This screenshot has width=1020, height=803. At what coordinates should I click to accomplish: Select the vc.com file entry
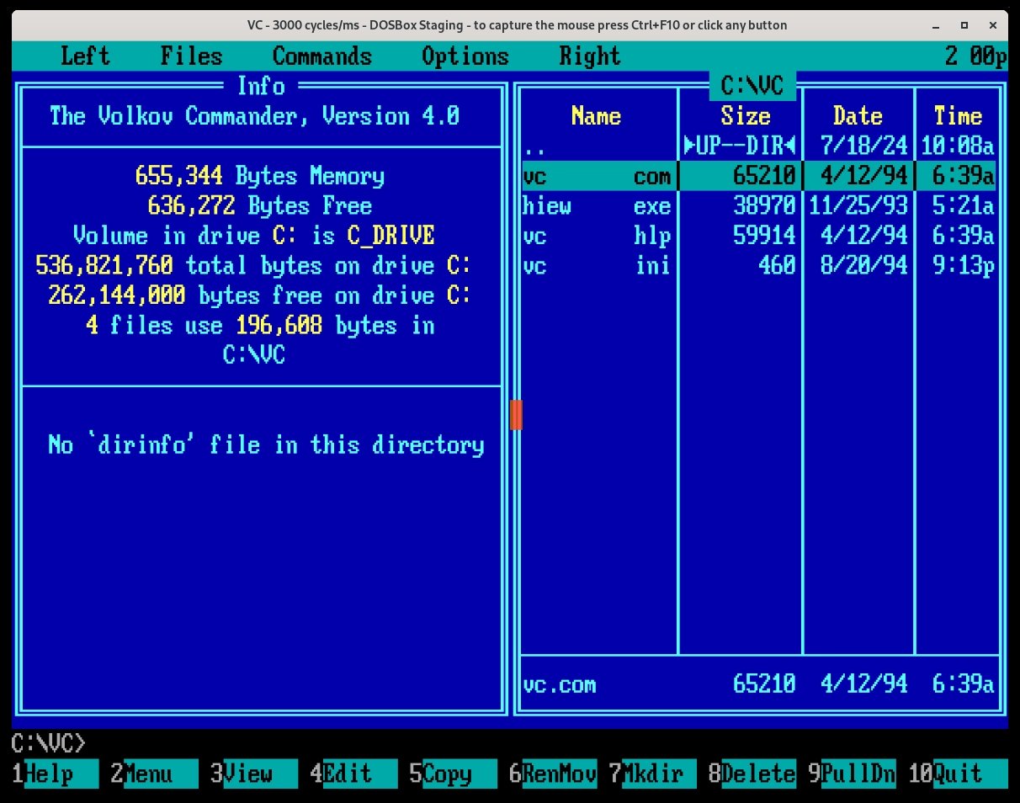597,176
